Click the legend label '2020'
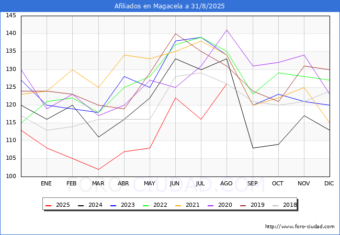The height and width of the screenshot is (235, 340). coord(225,205)
